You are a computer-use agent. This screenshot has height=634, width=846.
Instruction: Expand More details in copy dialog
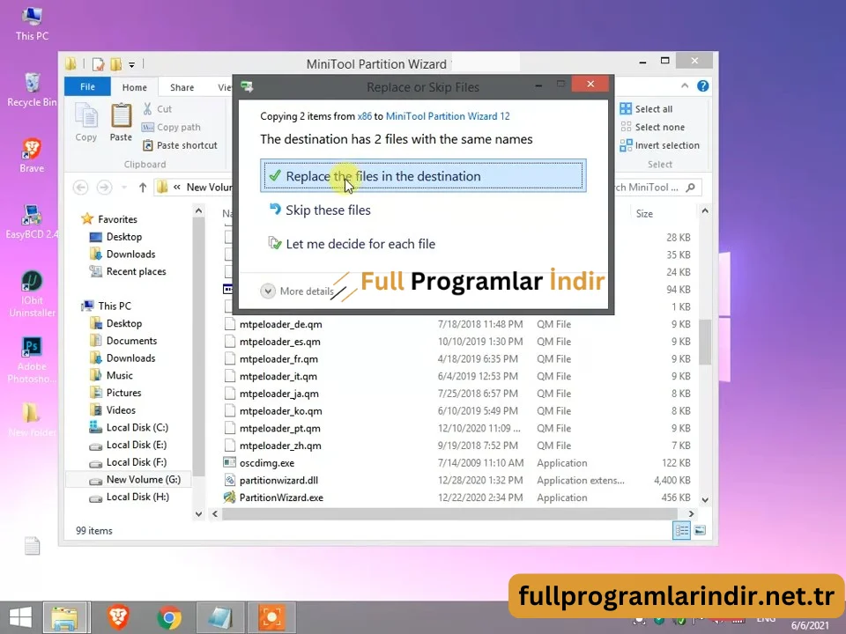pyautogui.click(x=297, y=291)
